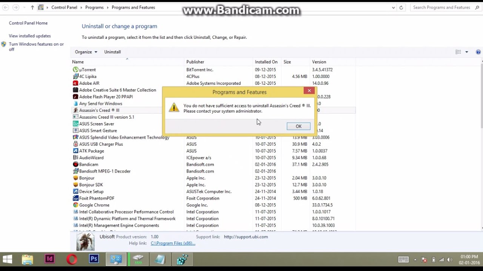Click OK in the error dialog

click(298, 126)
